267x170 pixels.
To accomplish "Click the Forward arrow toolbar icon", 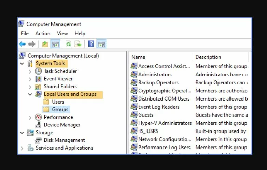I will tap(32, 44).
